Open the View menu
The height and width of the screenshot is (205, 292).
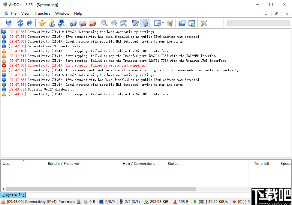(25, 13)
